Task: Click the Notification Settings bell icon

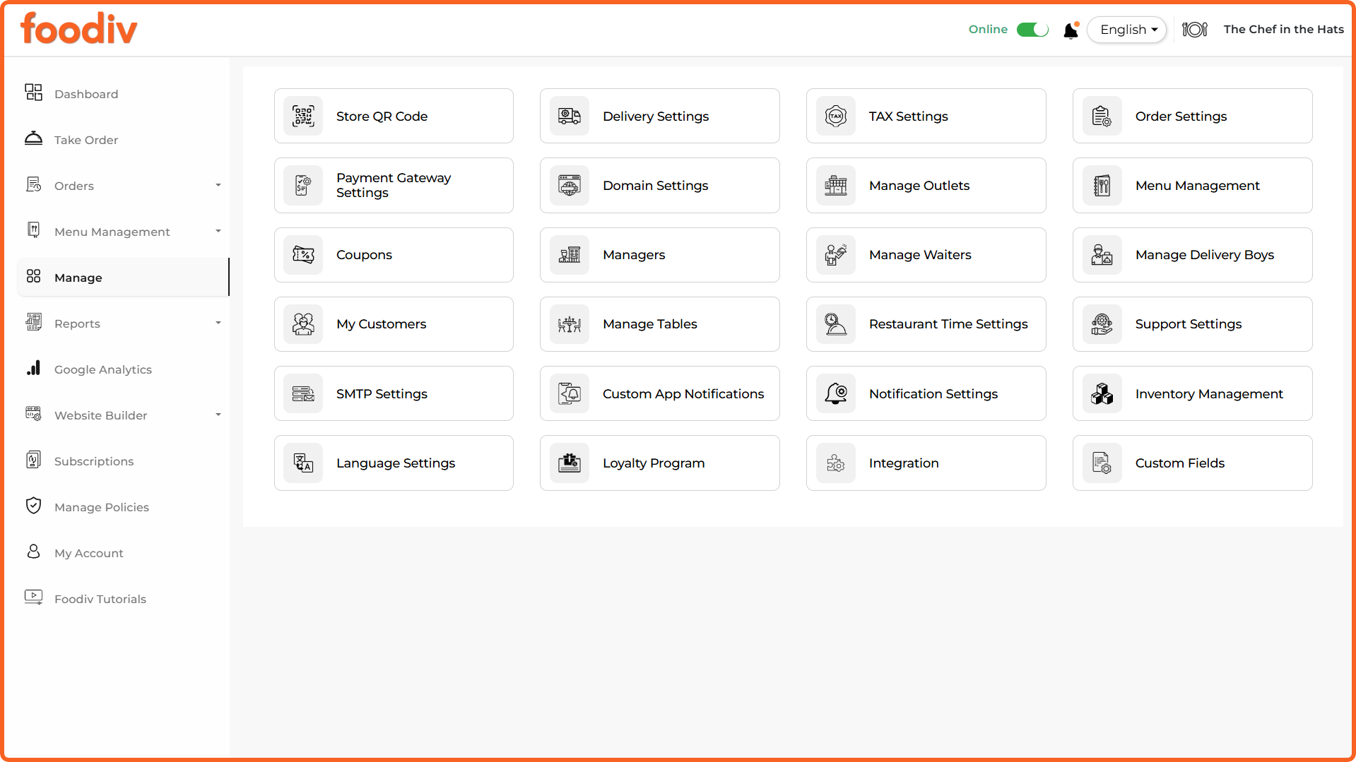Action: (x=836, y=393)
